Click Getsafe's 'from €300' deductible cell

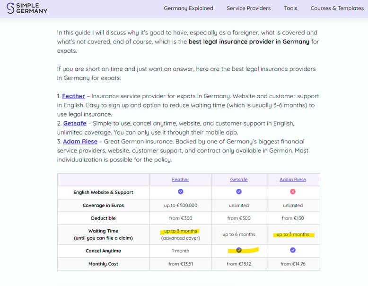239,218
